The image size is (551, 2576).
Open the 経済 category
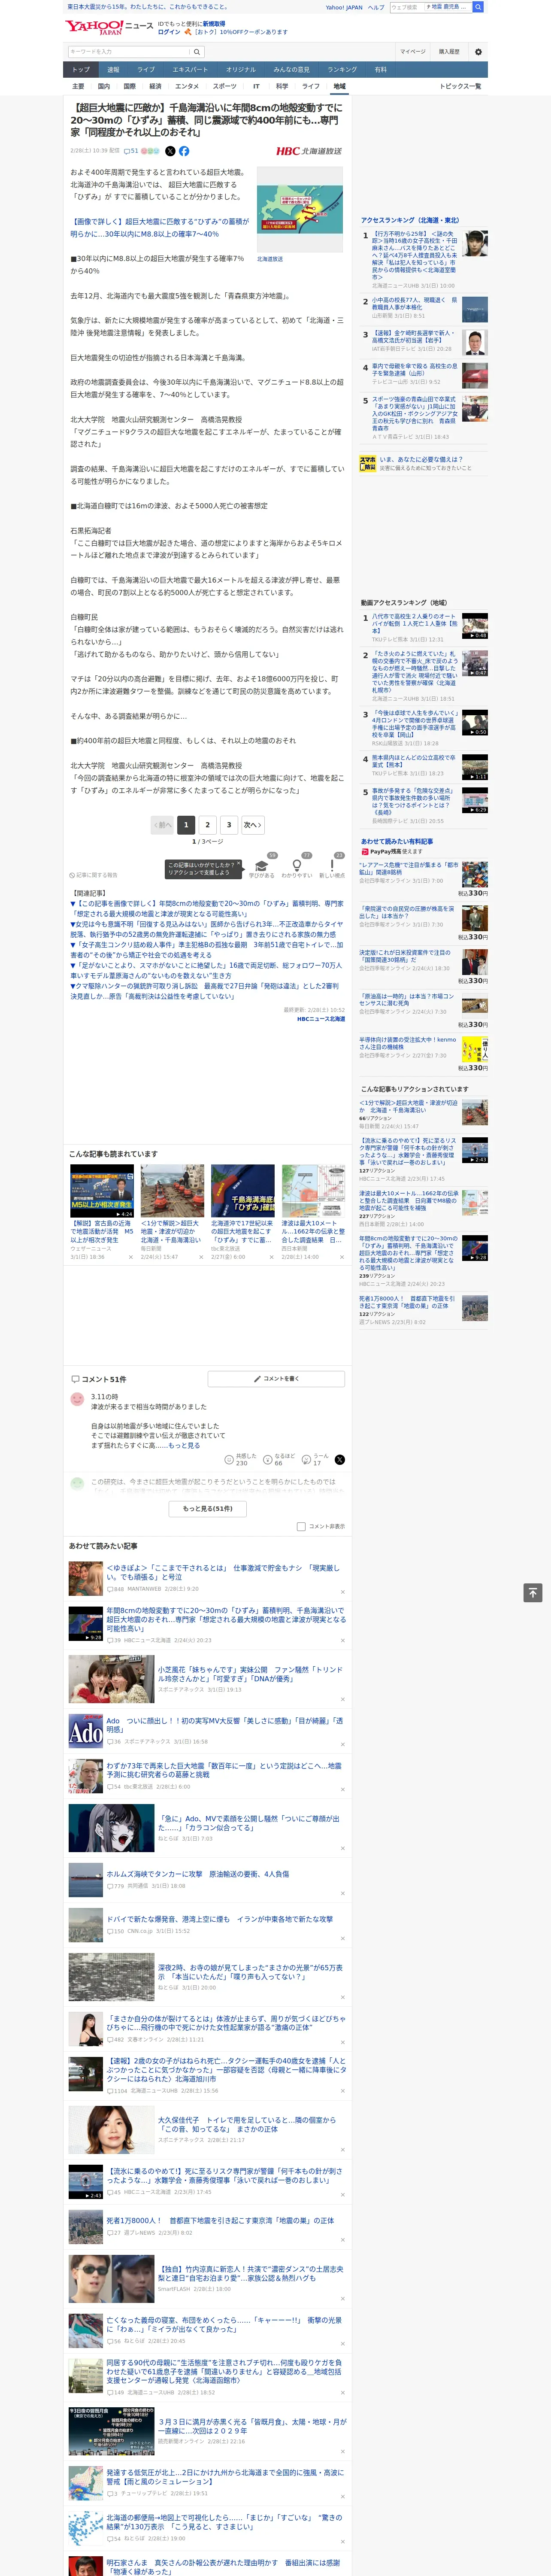[155, 86]
